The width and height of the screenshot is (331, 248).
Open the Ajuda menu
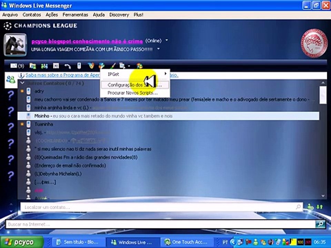99,15
